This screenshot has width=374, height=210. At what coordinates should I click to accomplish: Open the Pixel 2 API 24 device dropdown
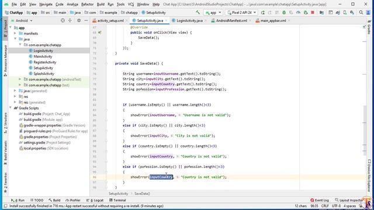point(241,13)
